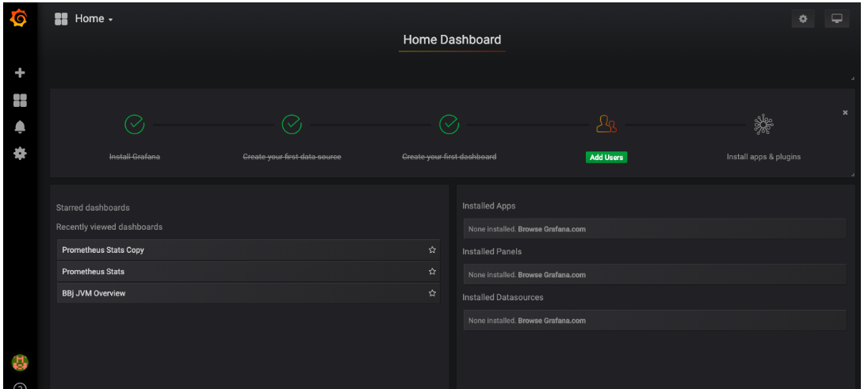Image resolution: width=868 pixels, height=389 pixels.
Task: Click the first dashboard checkmark icon
Action: pyautogui.click(x=449, y=124)
